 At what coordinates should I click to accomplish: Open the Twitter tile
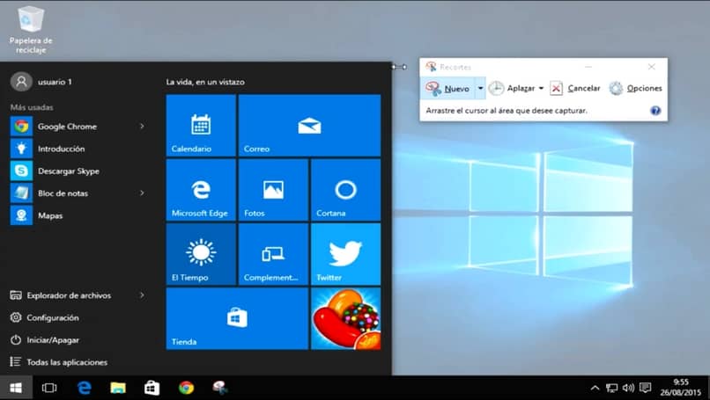point(345,254)
